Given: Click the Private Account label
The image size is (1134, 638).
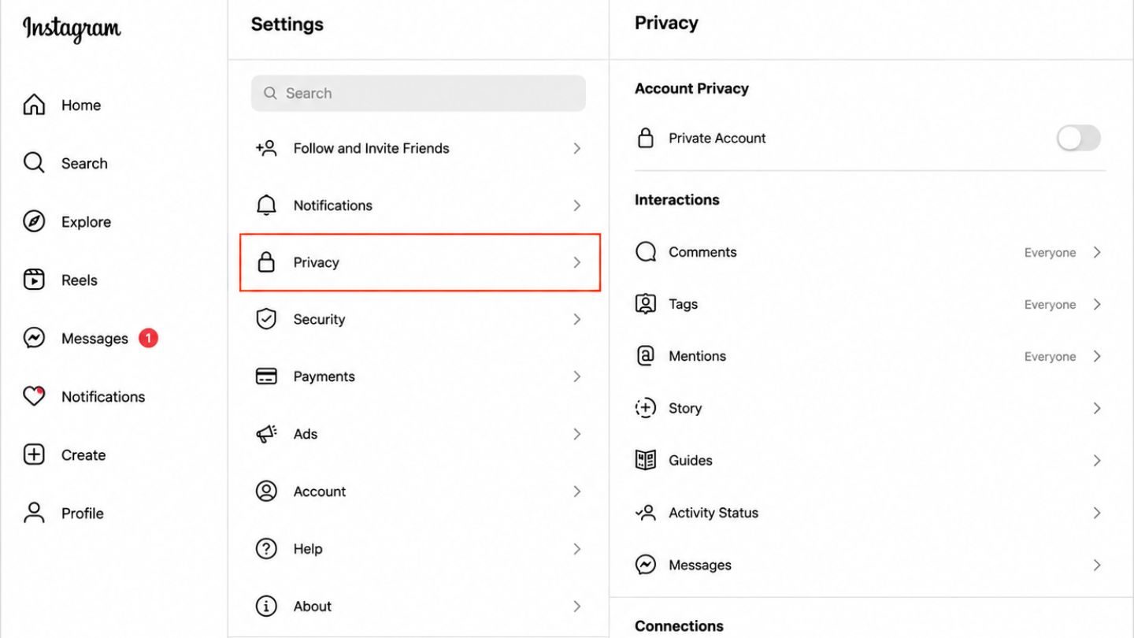Looking at the screenshot, I should click(x=717, y=138).
